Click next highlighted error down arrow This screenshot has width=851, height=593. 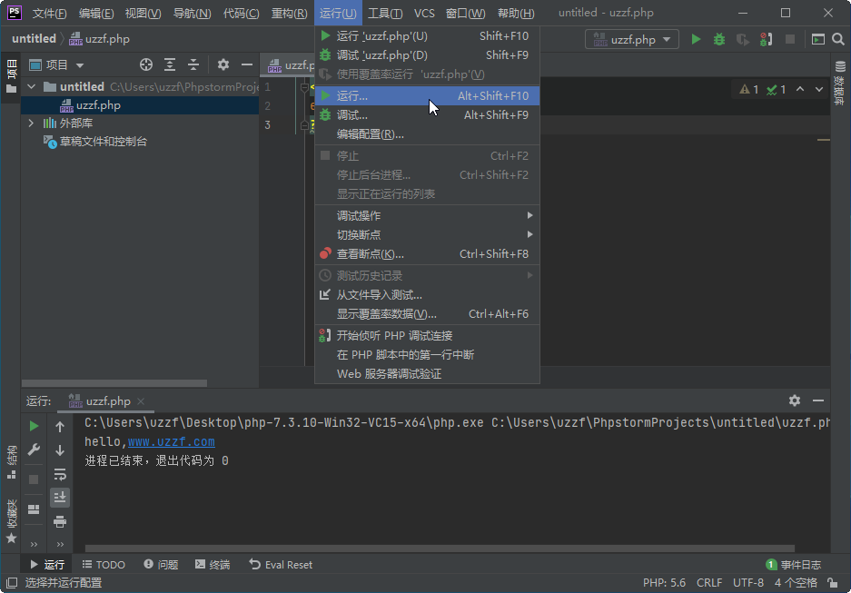(x=819, y=90)
